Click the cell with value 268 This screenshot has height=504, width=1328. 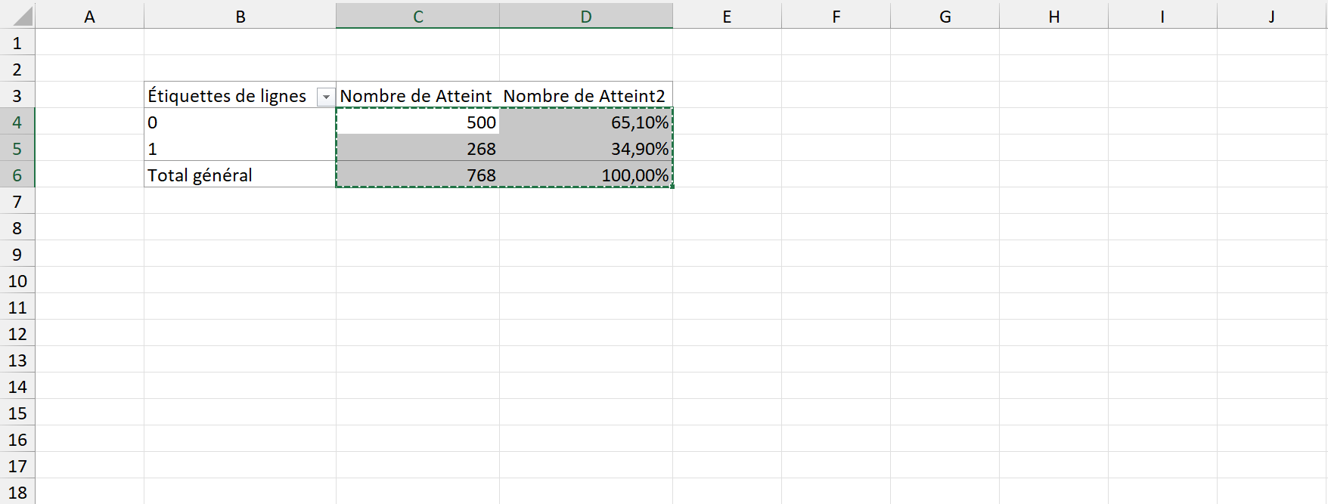pyautogui.click(x=417, y=149)
